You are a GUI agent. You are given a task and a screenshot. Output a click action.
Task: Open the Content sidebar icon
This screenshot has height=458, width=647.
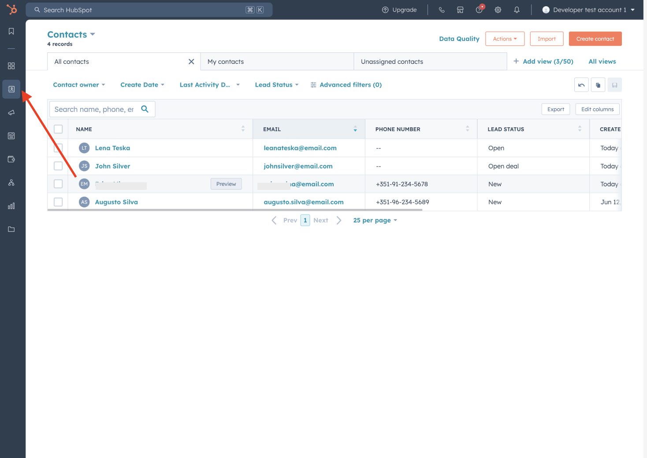point(11,136)
